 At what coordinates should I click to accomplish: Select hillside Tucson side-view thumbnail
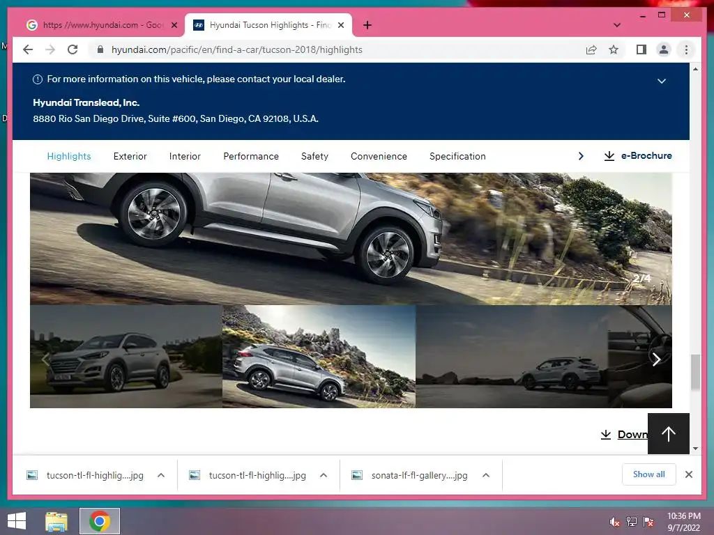click(x=319, y=356)
